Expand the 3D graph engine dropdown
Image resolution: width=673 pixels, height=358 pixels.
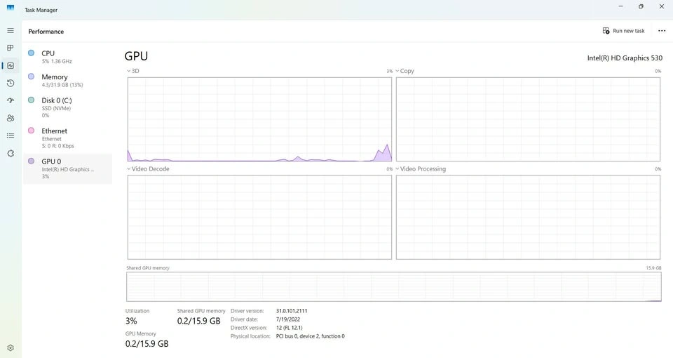pyautogui.click(x=132, y=72)
